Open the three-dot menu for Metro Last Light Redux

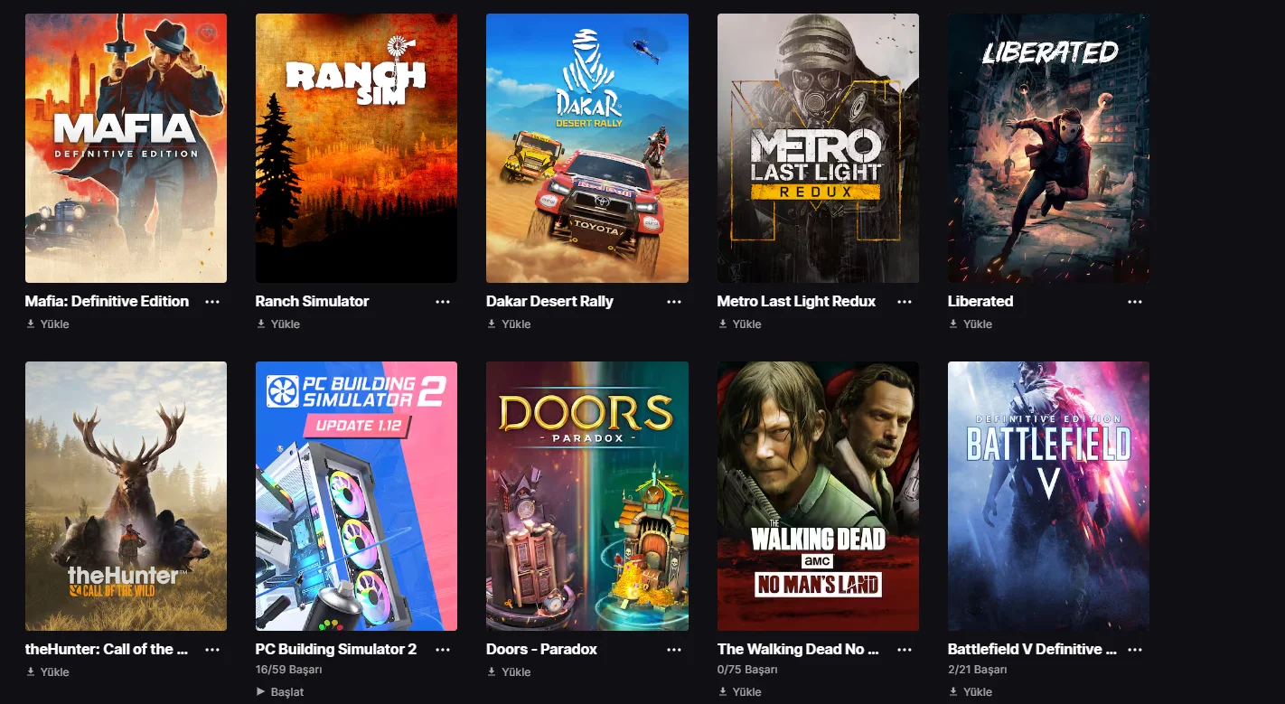pos(905,302)
